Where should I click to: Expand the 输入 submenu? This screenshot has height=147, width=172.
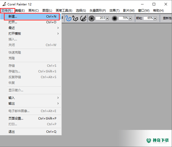31,98
